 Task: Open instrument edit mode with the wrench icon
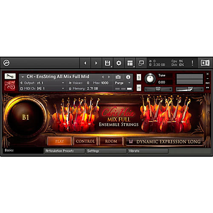[x=10, y=76]
